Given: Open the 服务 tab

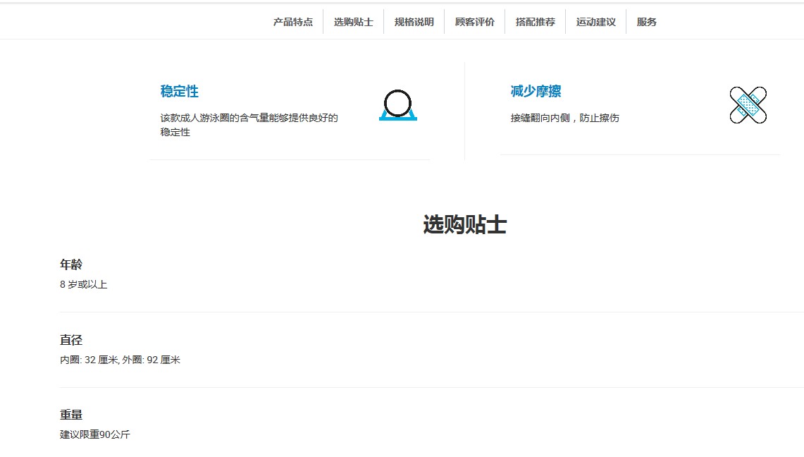Looking at the screenshot, I should (646, 22).
